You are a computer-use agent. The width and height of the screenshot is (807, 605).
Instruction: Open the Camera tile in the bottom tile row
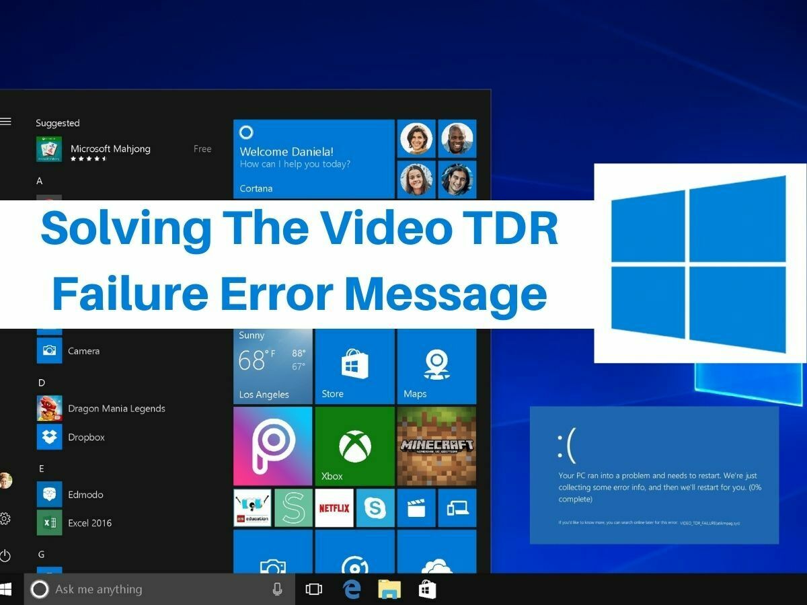tap(273, 551)
